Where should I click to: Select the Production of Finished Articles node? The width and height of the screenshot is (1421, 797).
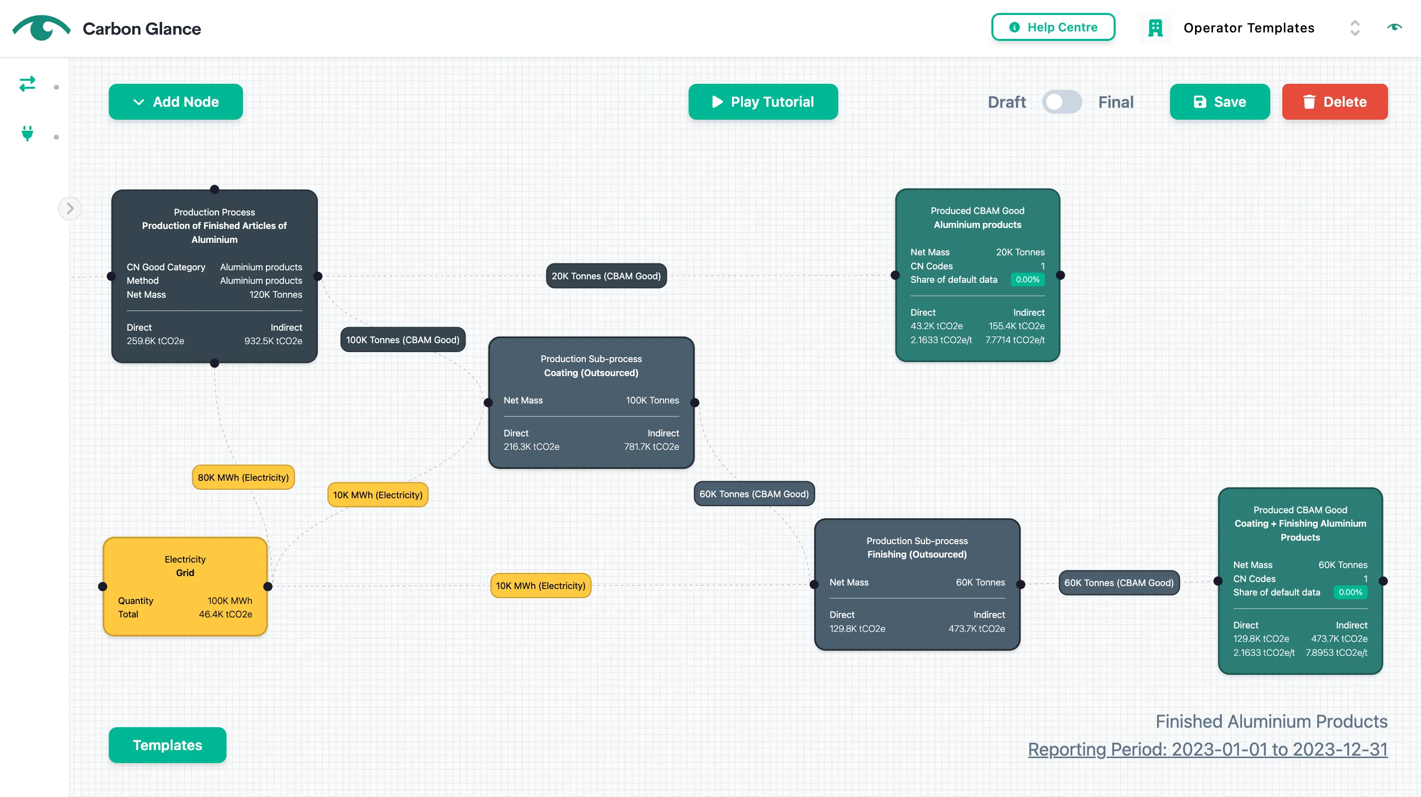(214, 276)
